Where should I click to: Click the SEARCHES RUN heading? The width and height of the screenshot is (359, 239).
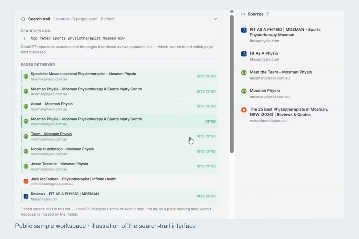click(36, 31)
